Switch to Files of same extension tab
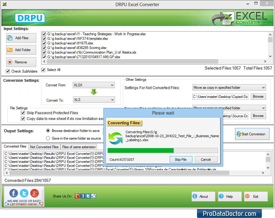 79,147
